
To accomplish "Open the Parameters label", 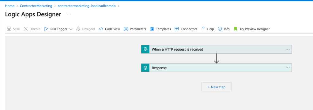I will (x=138, y=29).
